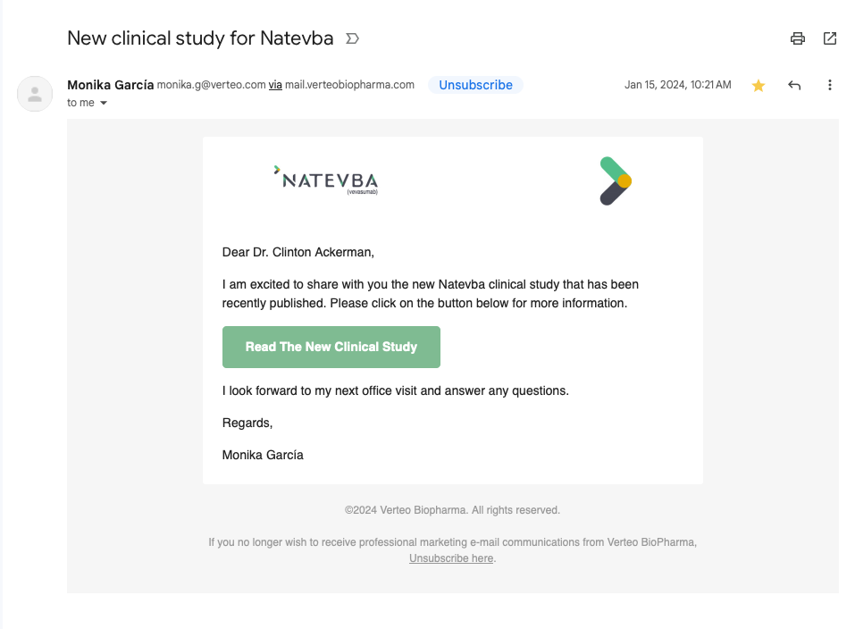
Task: Open the Read The New Clinical Study button
Action: [x=331, y=347]
